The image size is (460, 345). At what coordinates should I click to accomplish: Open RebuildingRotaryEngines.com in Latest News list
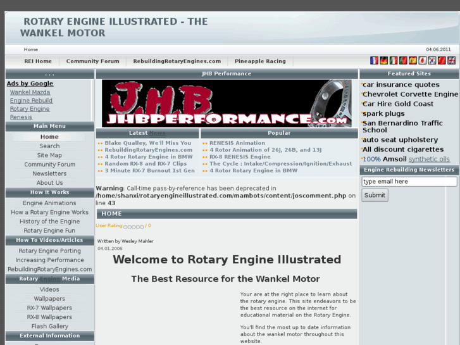pyautogui.click(x=149, y=150)
